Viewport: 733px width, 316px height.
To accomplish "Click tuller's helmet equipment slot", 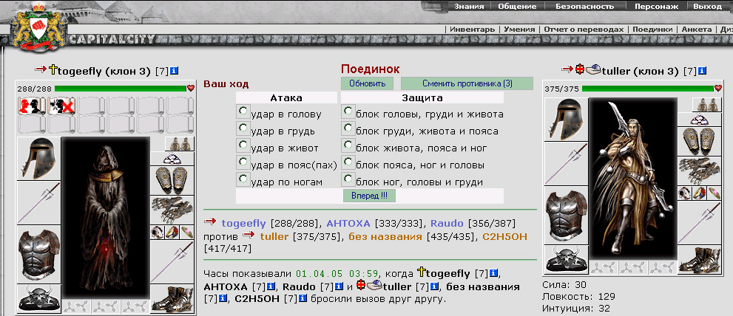I will click(566, 119).
